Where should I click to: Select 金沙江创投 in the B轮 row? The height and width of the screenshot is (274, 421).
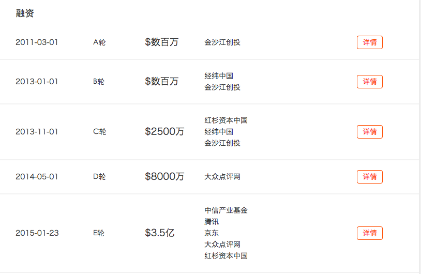[222, 87]
